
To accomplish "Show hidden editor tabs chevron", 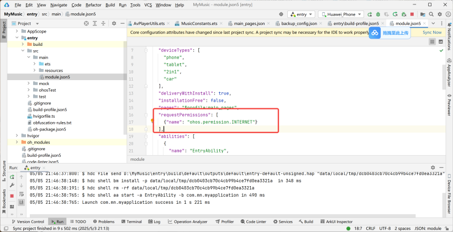I will pos(433,23).
